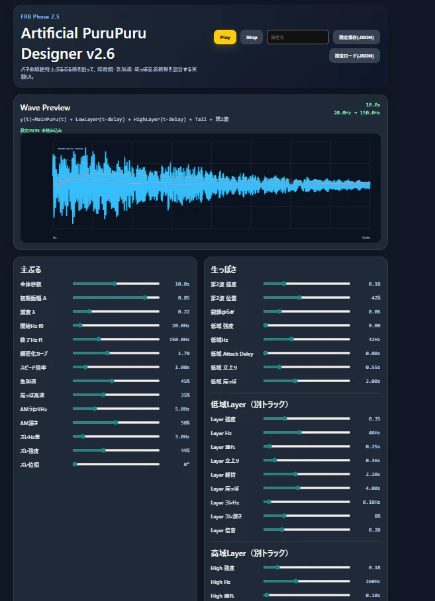This screenshot has height=601, width=435.
Task: Click the 0.18Hz value readout
Action: pyautogui.click(x=371, y=502)
